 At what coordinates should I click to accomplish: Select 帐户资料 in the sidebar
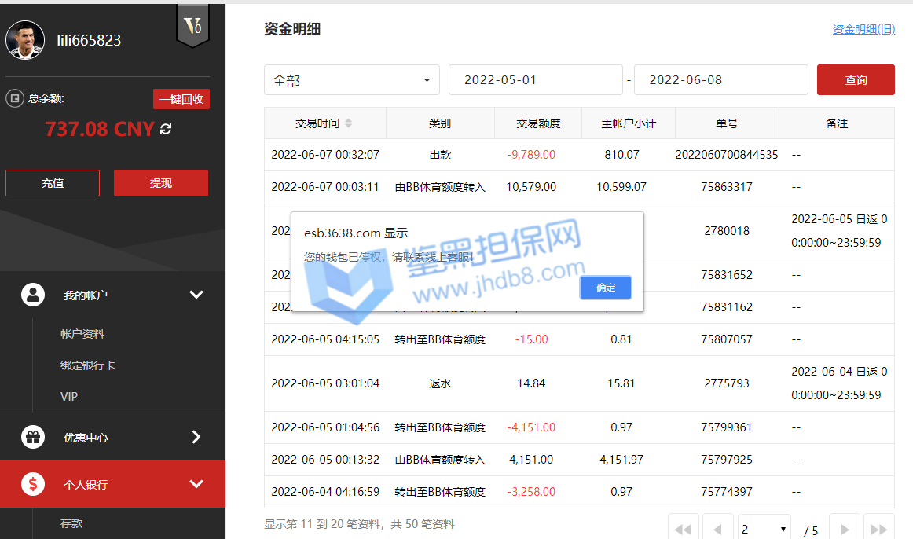coord(82,334)
